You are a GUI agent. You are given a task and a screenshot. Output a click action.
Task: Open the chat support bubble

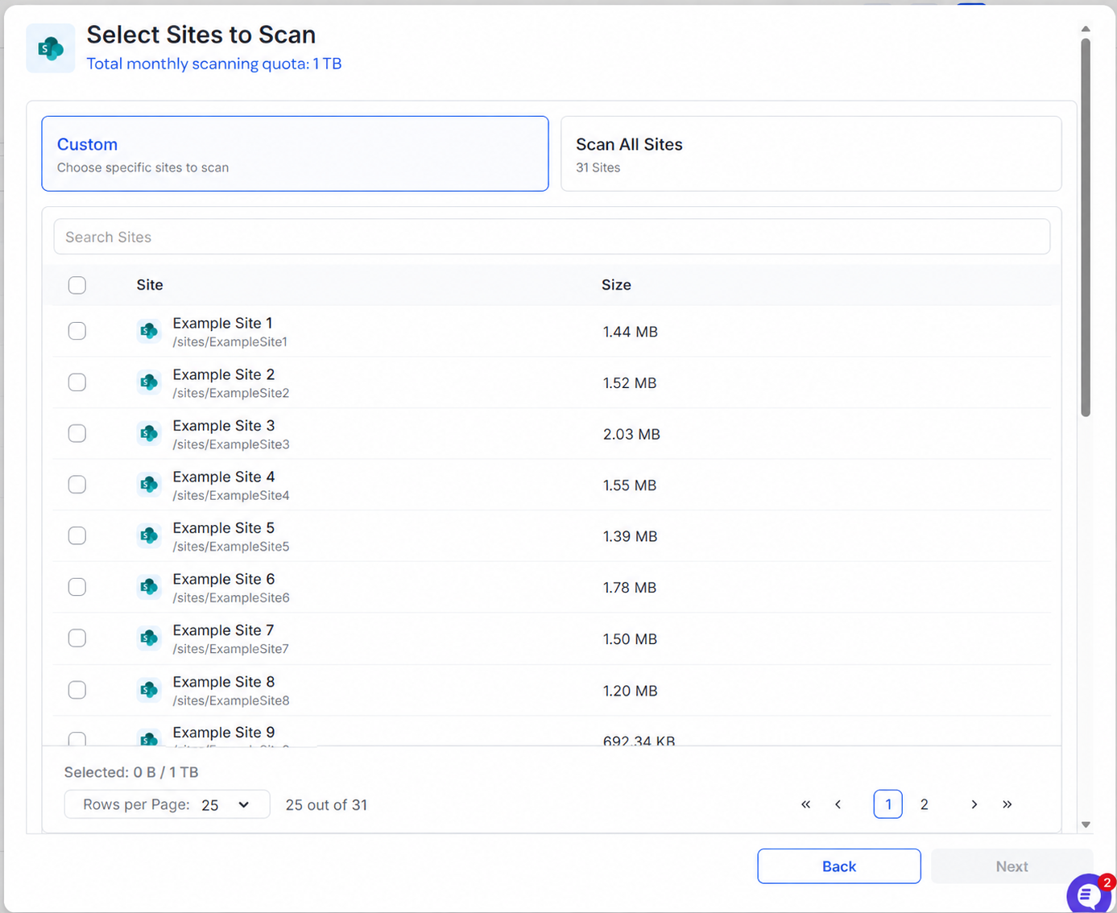1090,894
